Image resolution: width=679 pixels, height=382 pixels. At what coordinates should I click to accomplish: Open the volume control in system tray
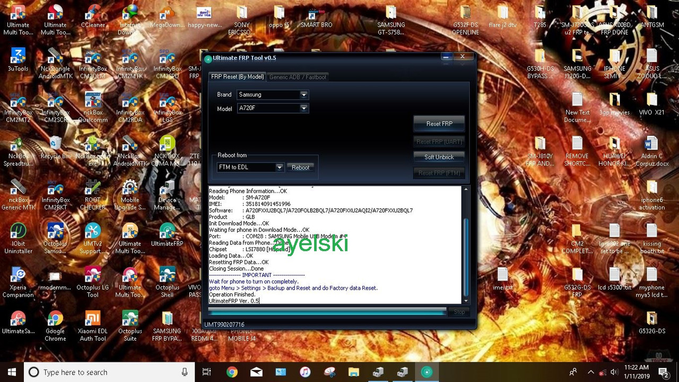(x=614, y=372)
